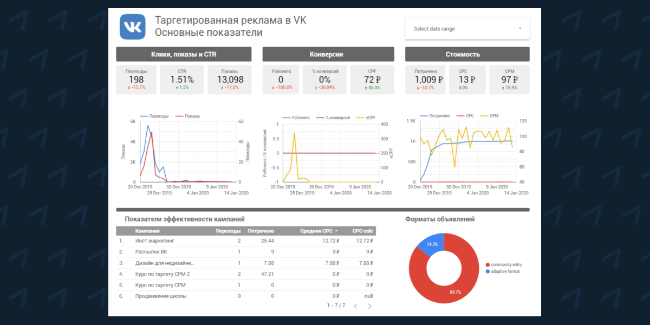Select the Продвижение школы campaign row
Screen dimensions: 650x325
pos(246,296)
